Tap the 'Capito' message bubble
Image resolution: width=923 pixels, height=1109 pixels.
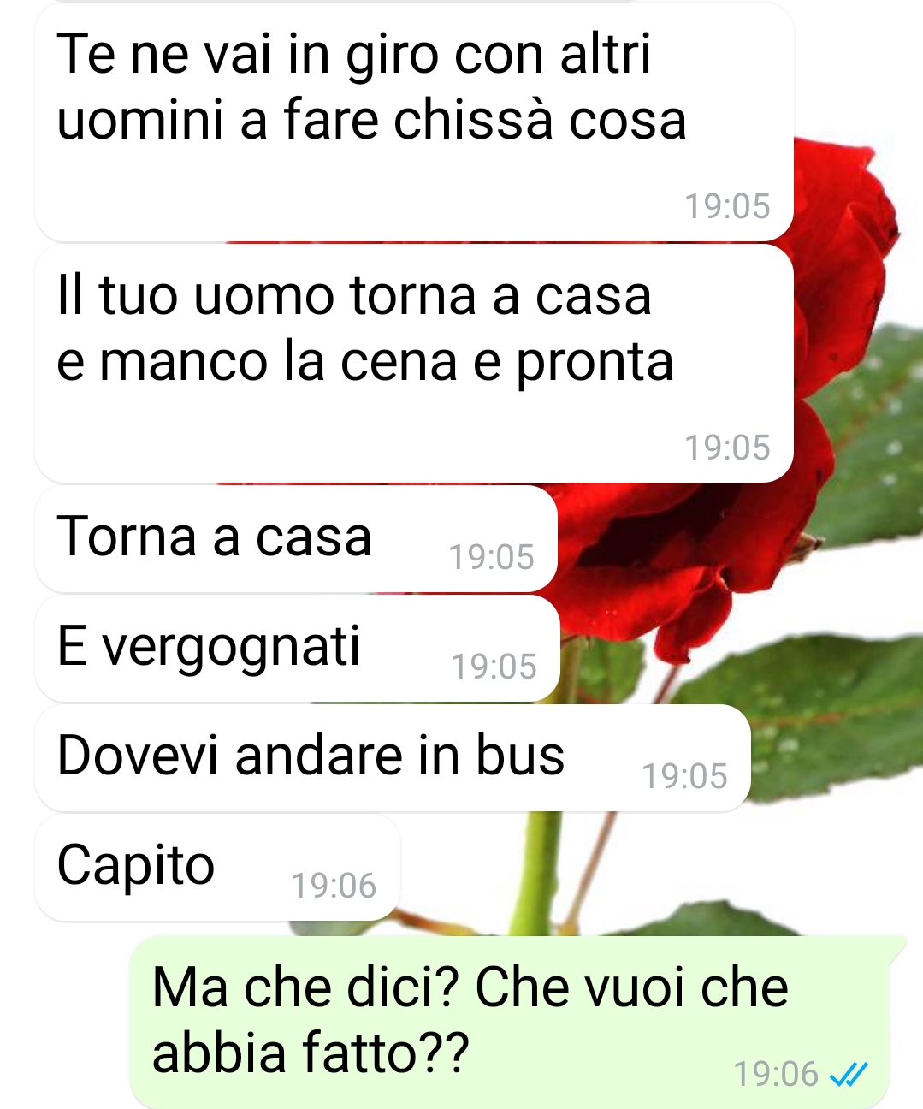[x=217, y=867]
